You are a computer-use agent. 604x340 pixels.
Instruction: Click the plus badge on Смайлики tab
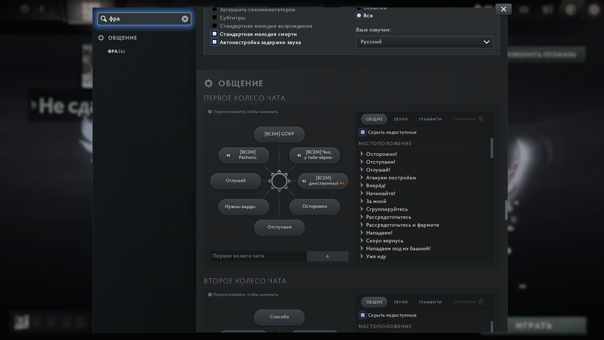[481, 119]
